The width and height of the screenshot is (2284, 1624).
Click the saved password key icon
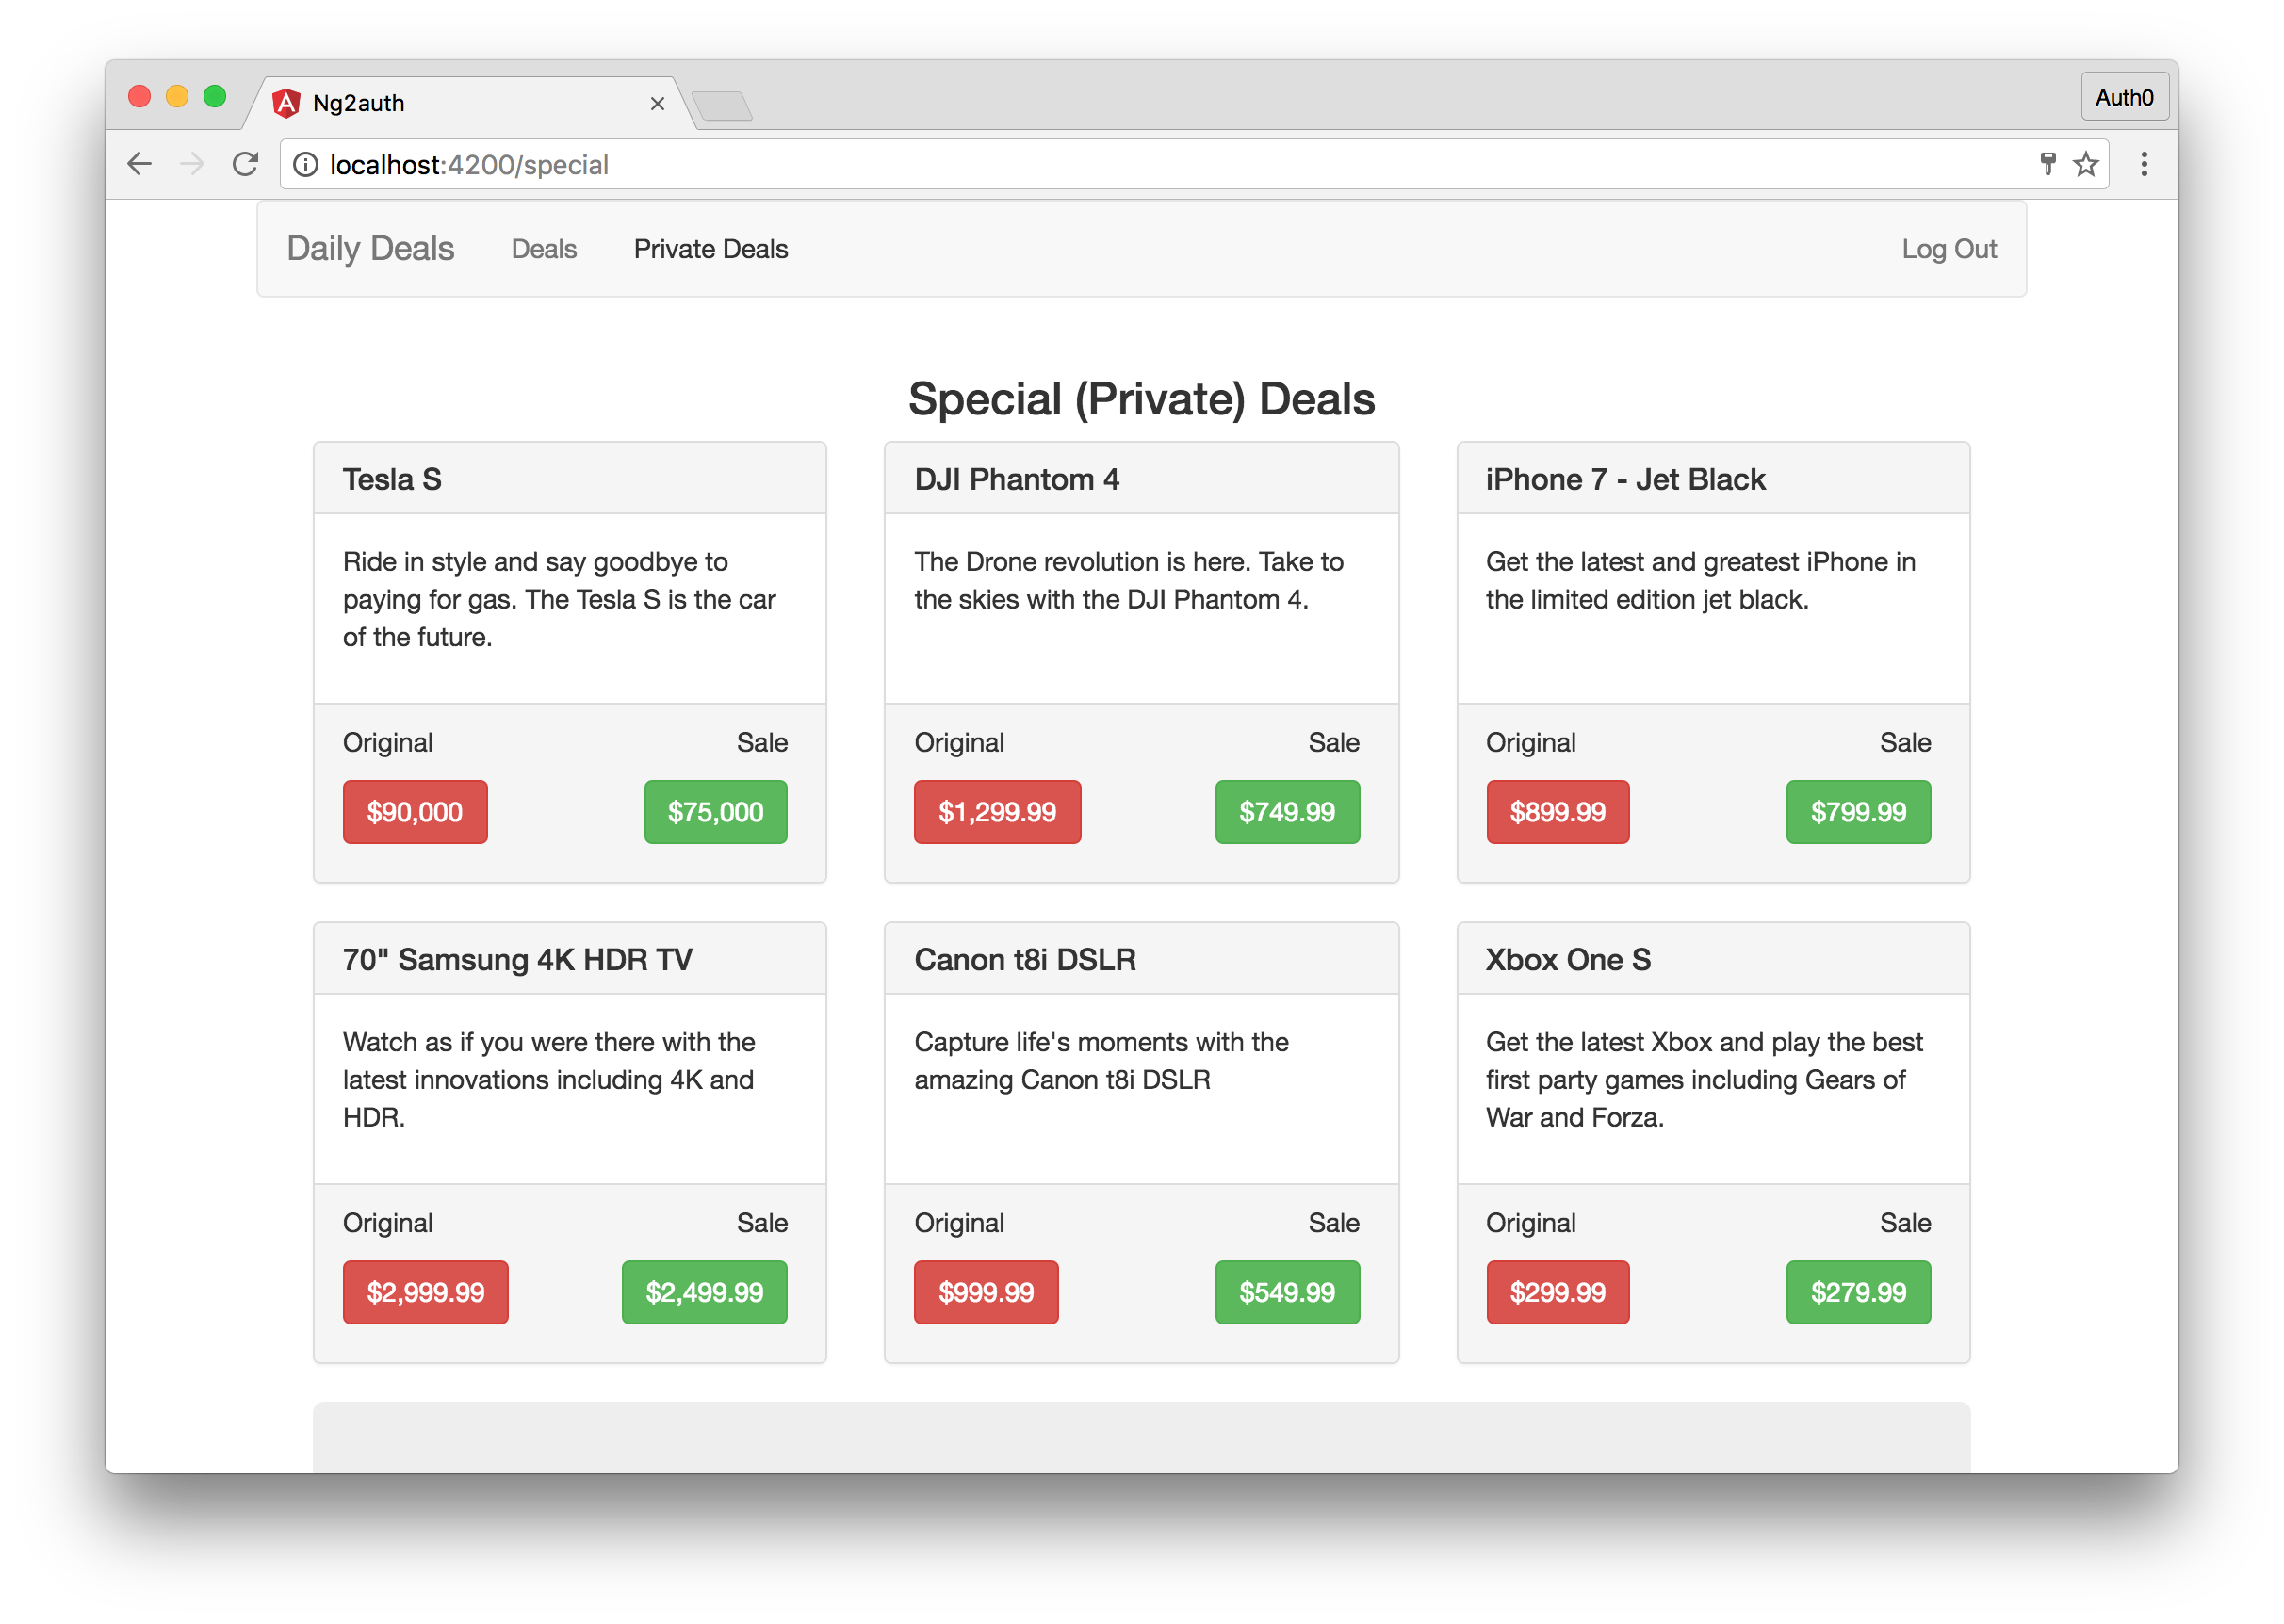point(2047,164)
